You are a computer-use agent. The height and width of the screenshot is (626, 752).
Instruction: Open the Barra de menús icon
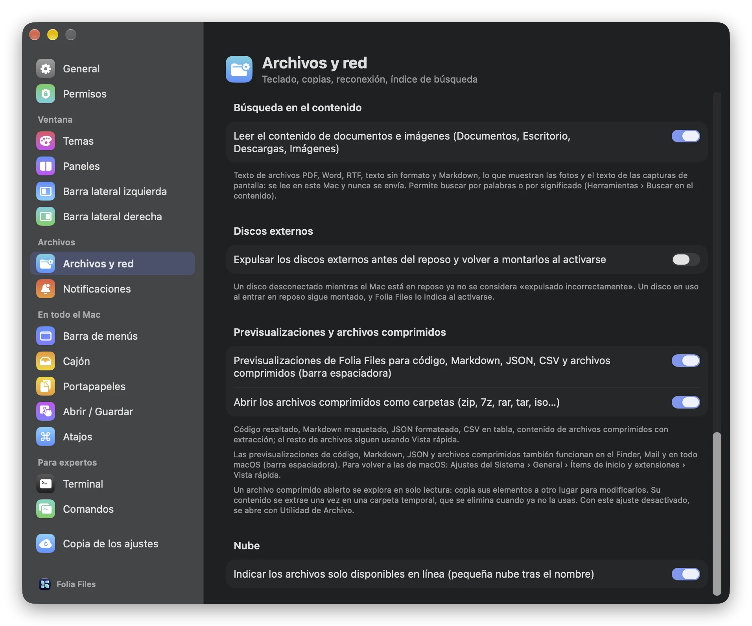(46, 336)
